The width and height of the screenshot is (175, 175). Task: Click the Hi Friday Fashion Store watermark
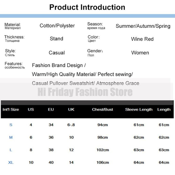[85, 92]
